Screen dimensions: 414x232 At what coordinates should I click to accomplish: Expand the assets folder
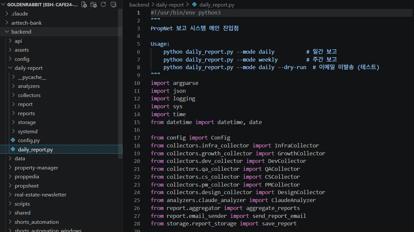[x=10, y=50]
